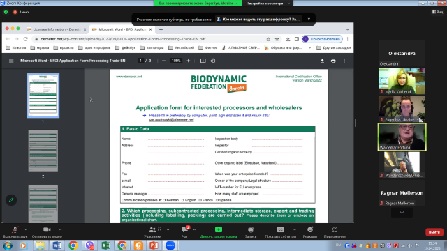Click green annotation pencil button
The image size is (447, 251).
tap(11, 200)
